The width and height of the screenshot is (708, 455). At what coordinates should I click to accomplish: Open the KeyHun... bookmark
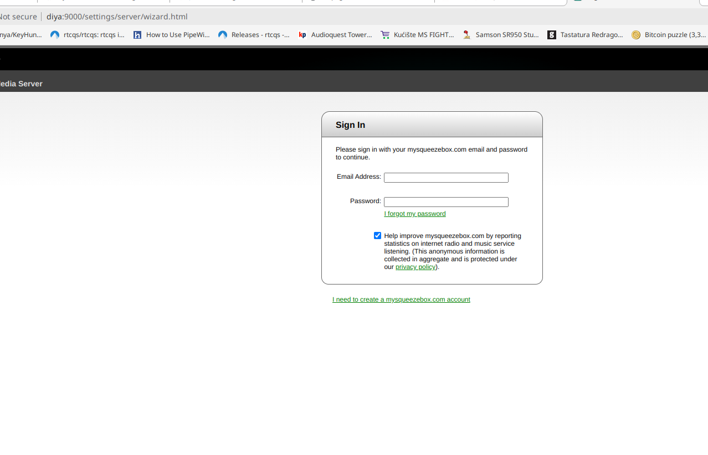(20, 35)
